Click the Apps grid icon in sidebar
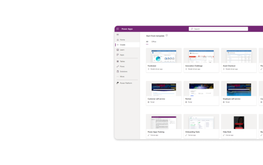The width and height of the screenshot is (263, 165). 118,55
